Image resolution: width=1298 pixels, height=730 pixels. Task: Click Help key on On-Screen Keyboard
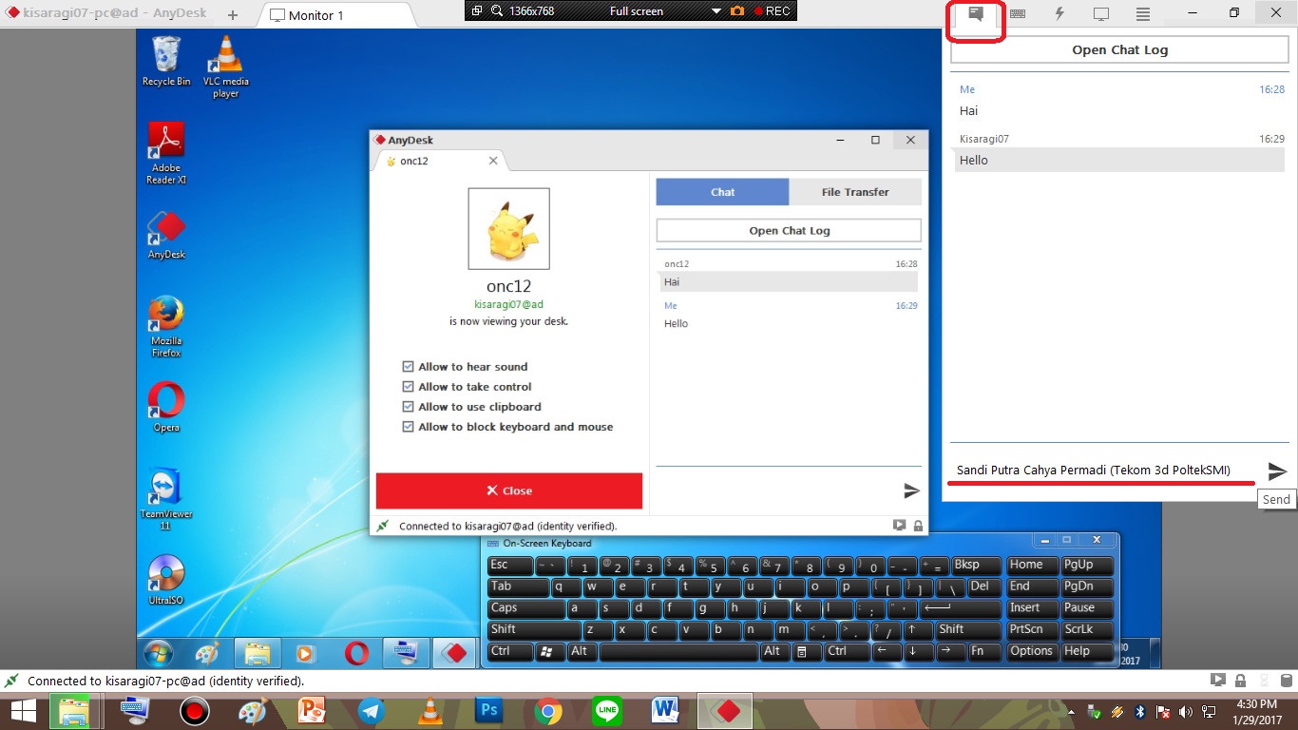coord(1087,652)
